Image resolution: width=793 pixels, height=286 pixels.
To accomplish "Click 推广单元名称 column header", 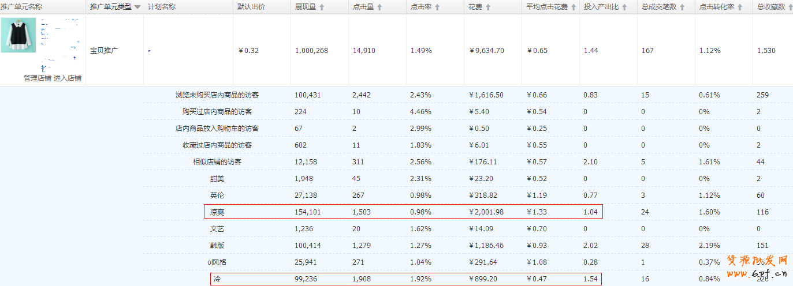I will coord(23,7).
